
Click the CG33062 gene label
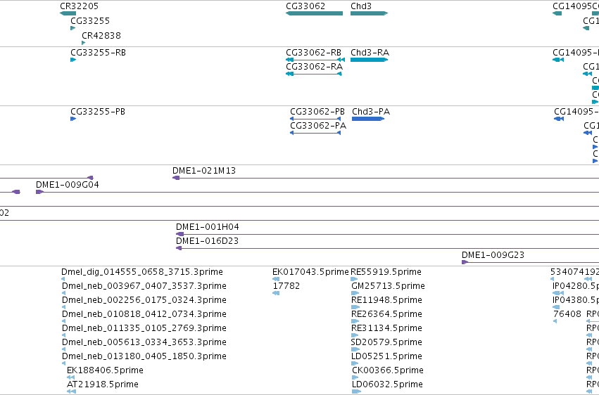click(x=305, y=6)
